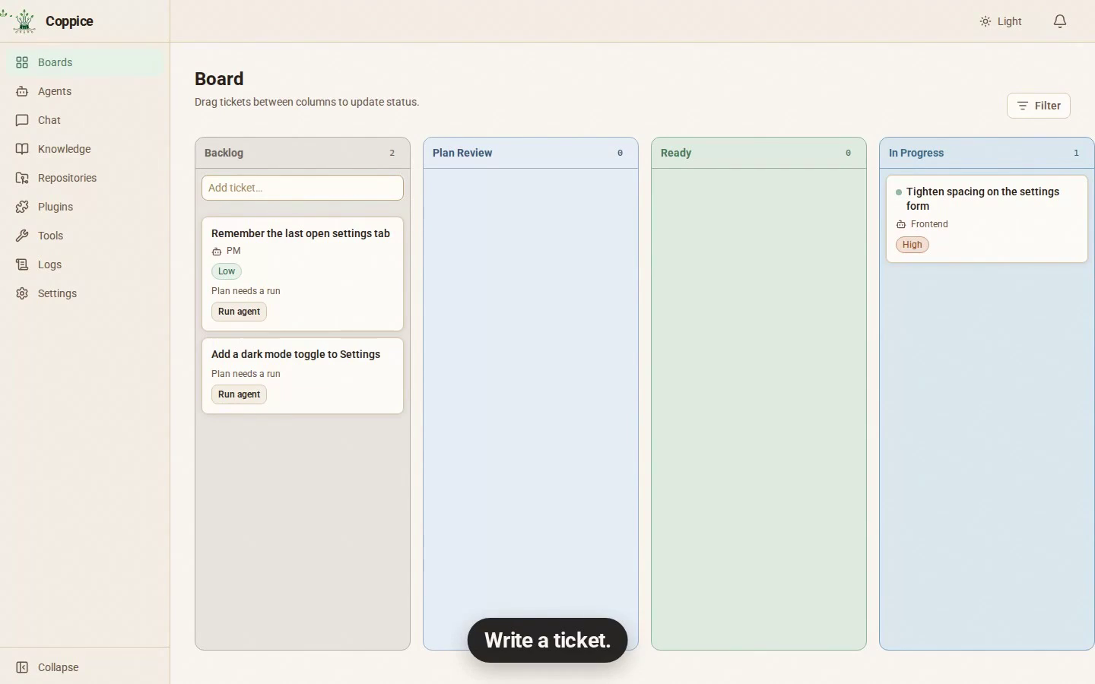
Task: Select the Ready column header
Action: click(759, 153)
